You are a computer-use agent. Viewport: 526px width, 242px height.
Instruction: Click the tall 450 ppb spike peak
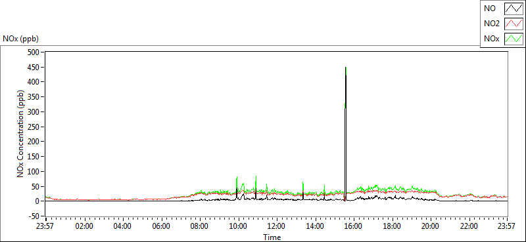tap(346, 68)
